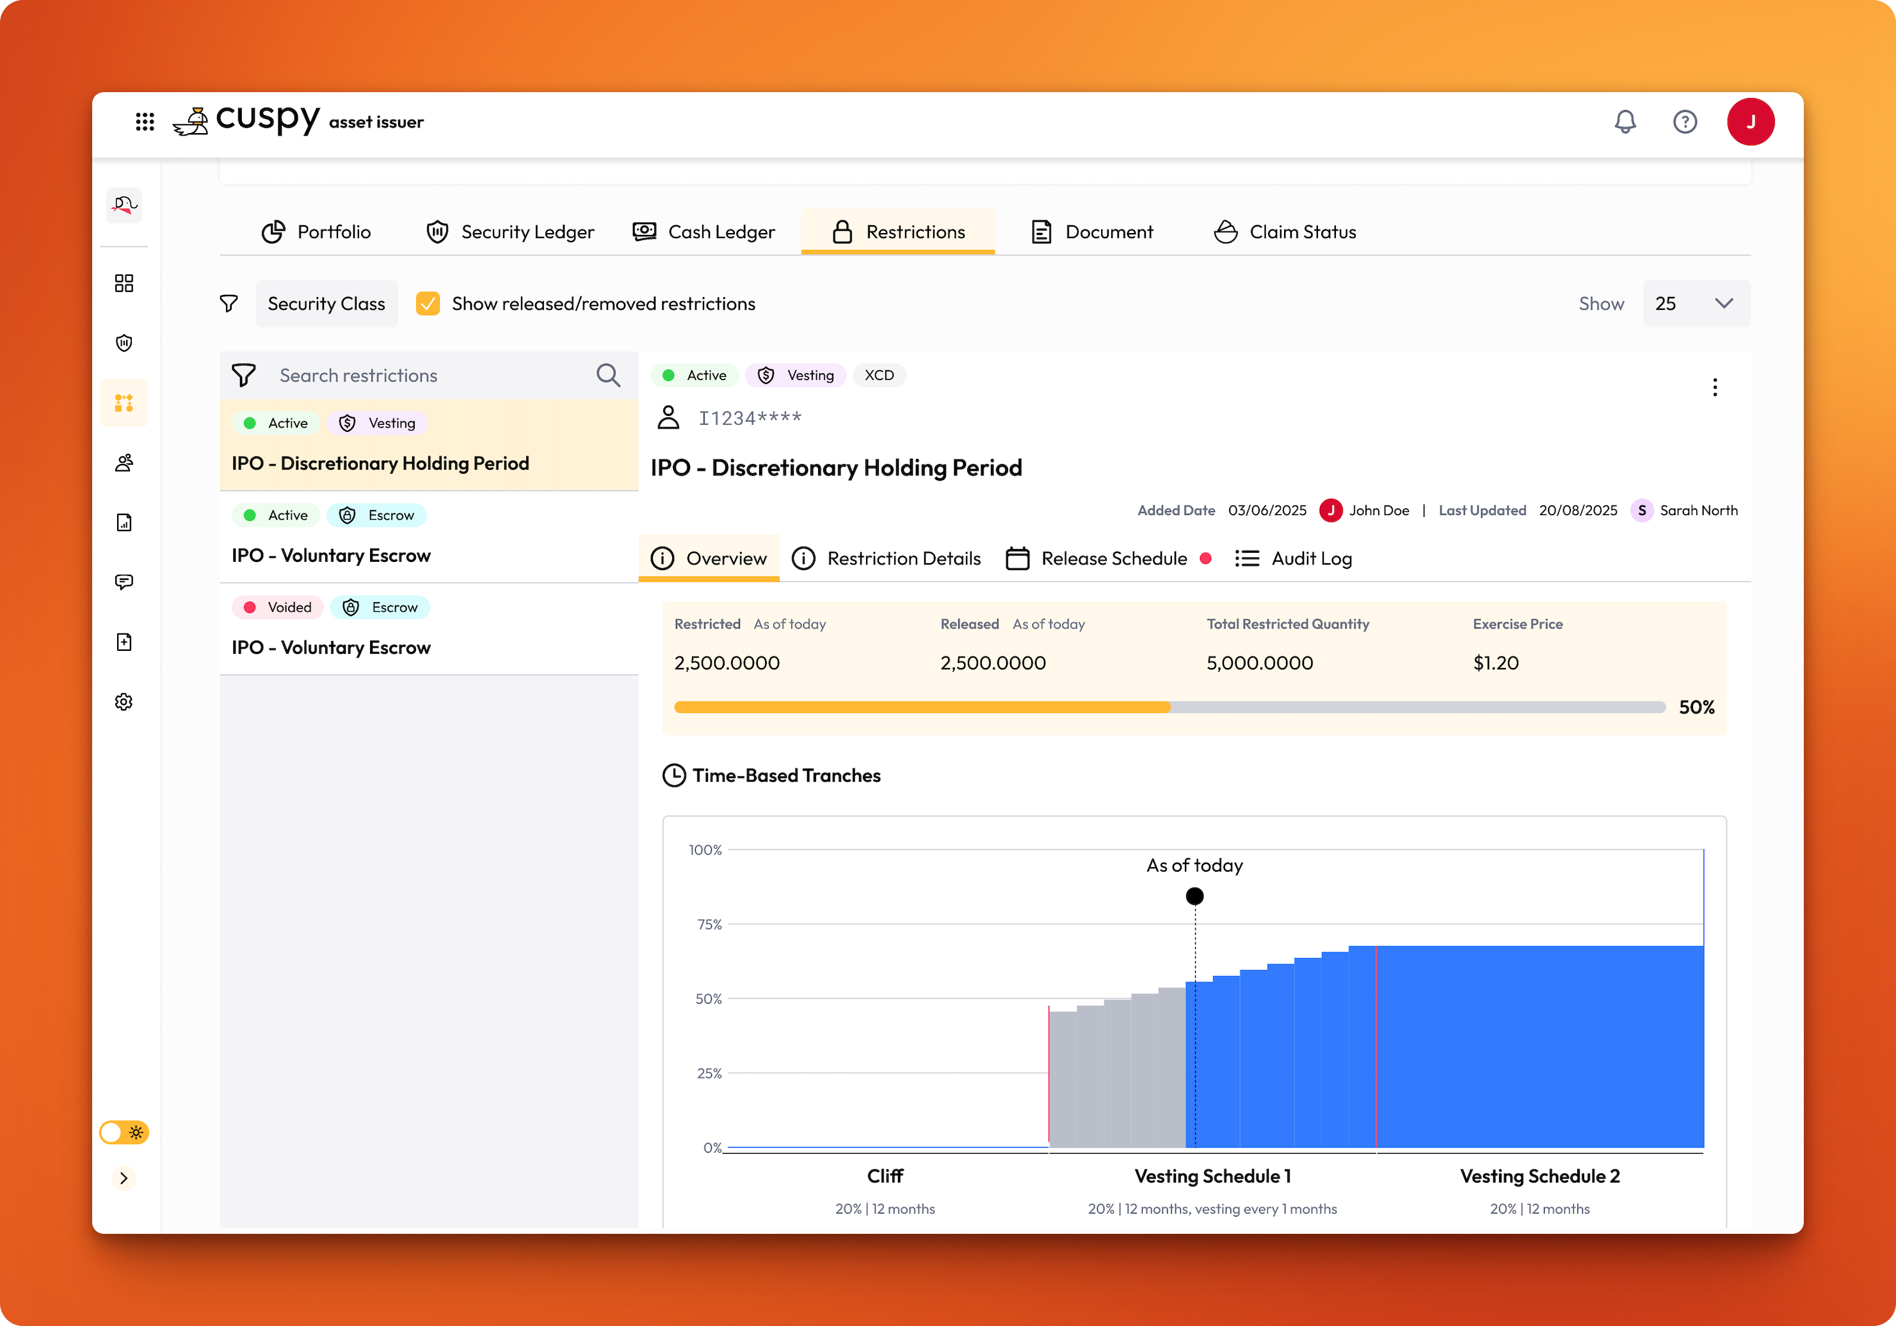Switch to the Security Ledger tab
This screenshot has height=1326, width=1896.
510,232
